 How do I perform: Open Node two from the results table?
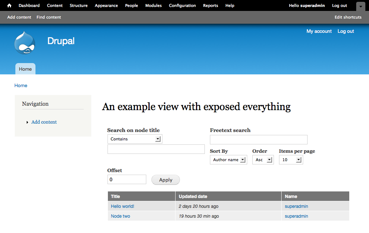coord(120,216)
